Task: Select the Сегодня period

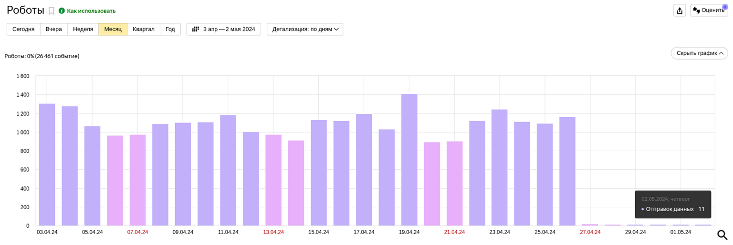Action: click(x=23, y=29)
